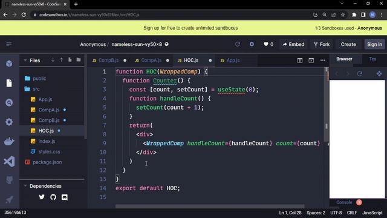Like the sandbox with heart icon

266,44
